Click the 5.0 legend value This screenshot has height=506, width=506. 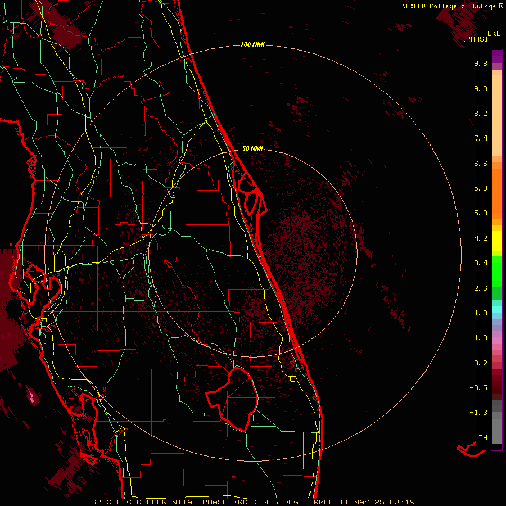point(481,213)
